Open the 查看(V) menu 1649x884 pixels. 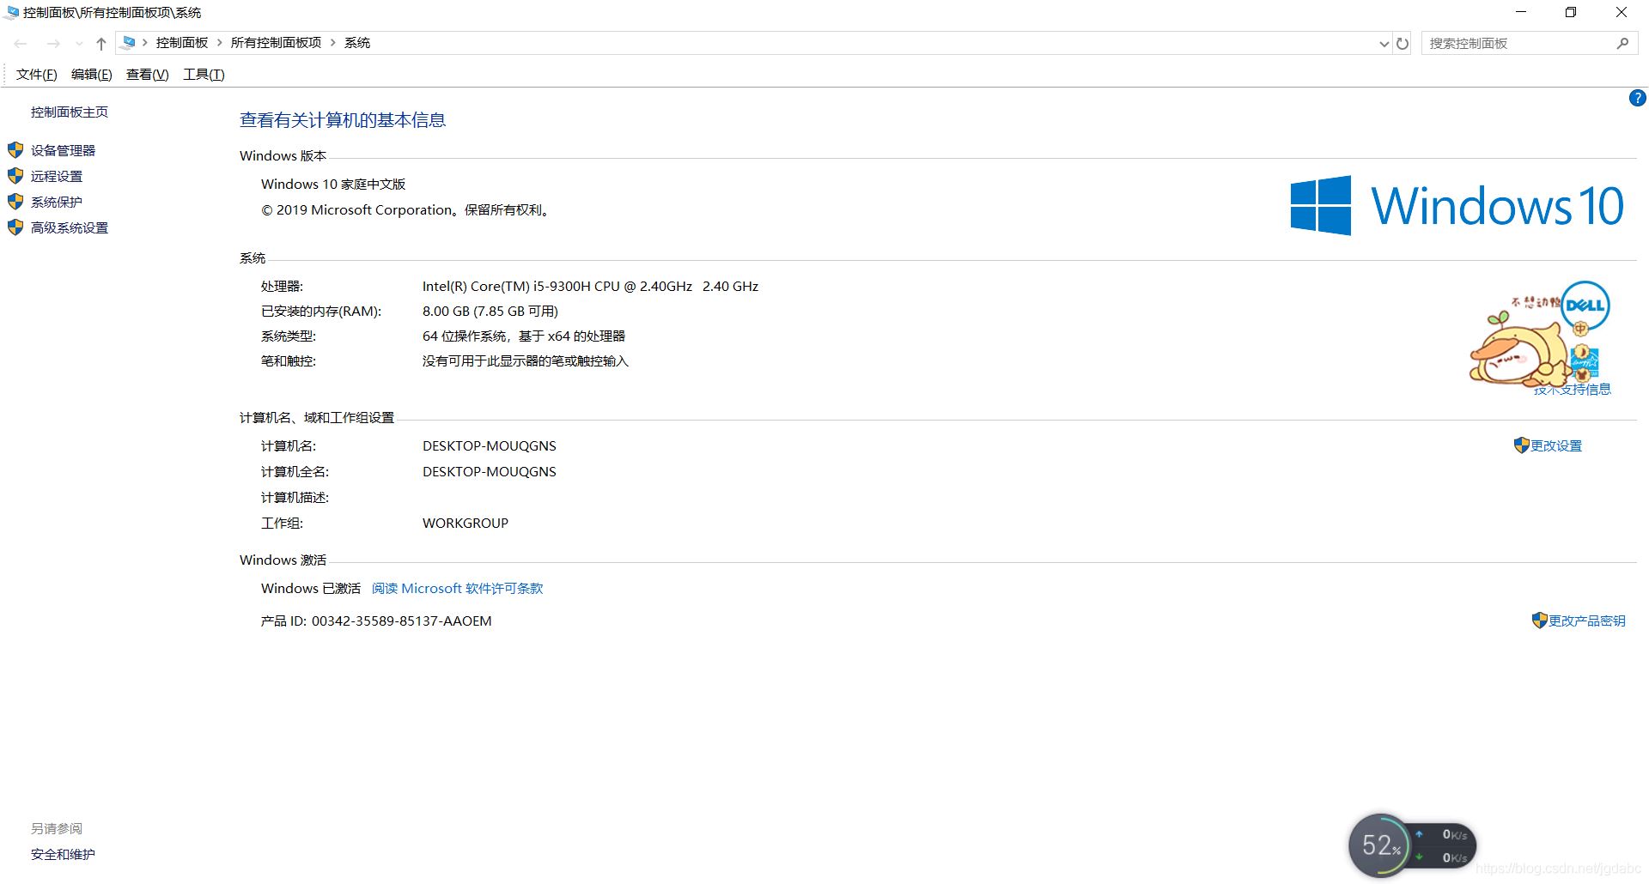coord(147,75)
